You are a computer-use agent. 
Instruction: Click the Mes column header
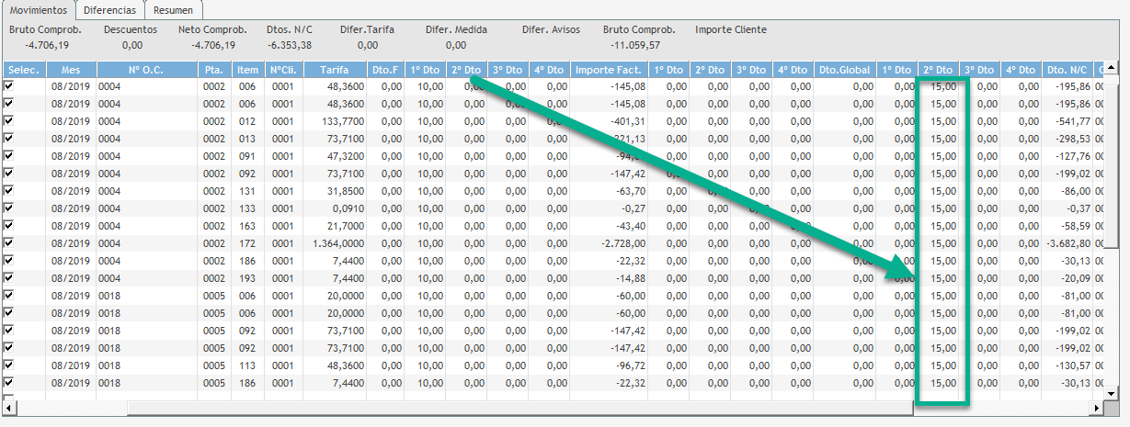[x=71, y=70]
